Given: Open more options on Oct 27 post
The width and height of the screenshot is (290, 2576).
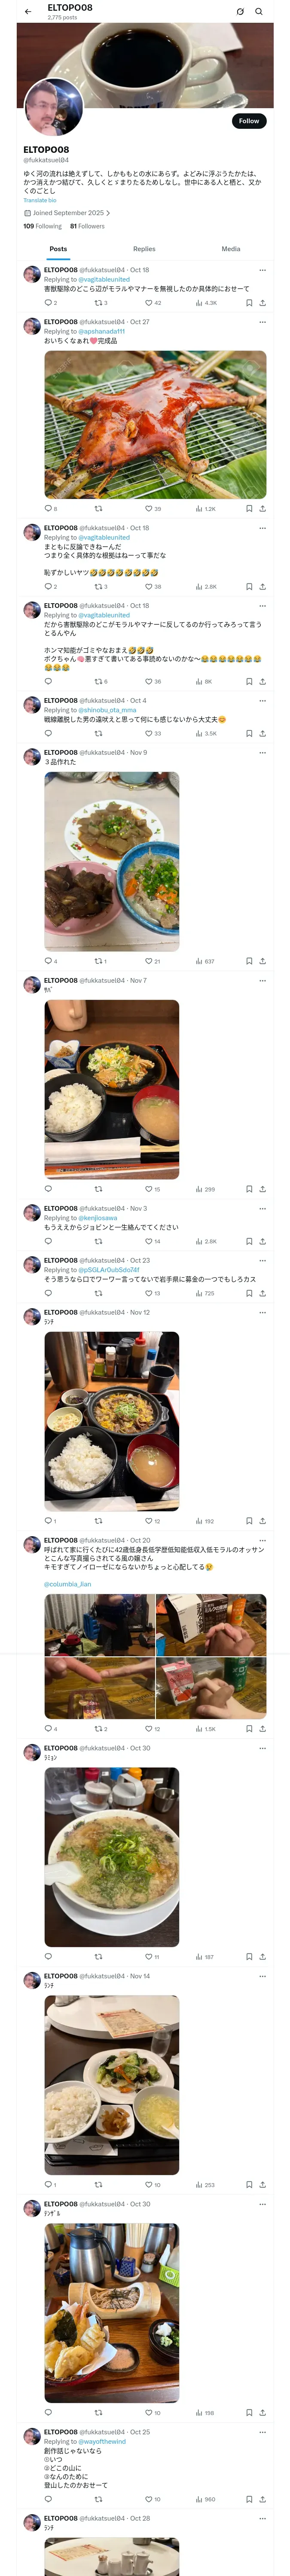Looking at the screenshot, I should click(x=262, y=322).
